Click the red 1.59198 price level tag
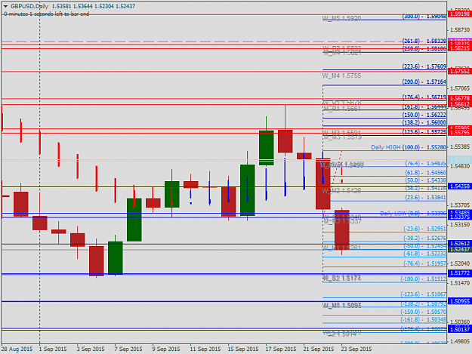Viewport: 472px width, 354px height. pyautogui.click(x=459, y=14)
